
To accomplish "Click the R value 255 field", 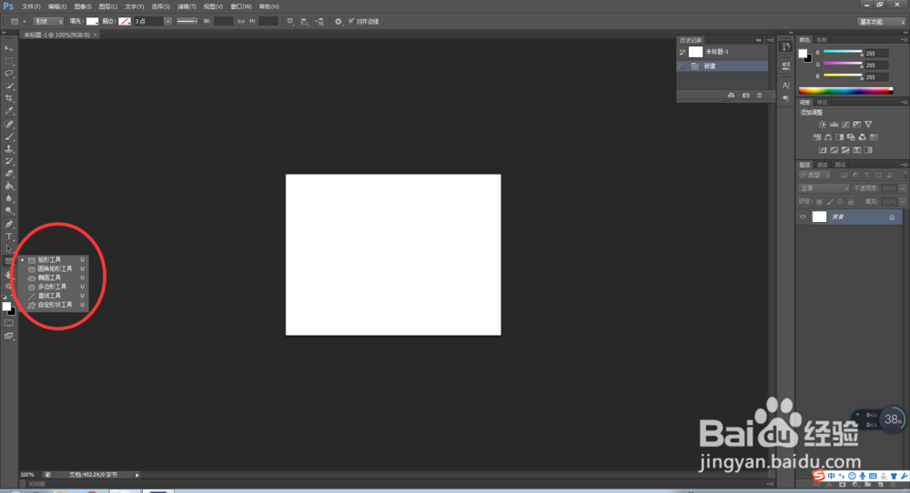I will [875, 53].
